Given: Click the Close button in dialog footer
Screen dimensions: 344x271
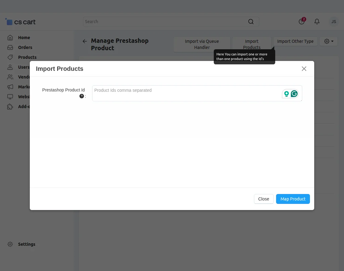Looking at the screenshot, I should tap(264, 199).
